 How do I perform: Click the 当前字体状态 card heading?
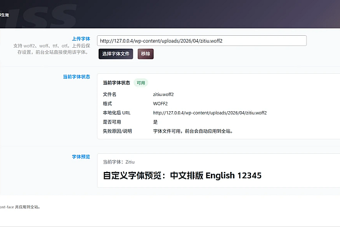pyautogui.click(x=116, y=83)
